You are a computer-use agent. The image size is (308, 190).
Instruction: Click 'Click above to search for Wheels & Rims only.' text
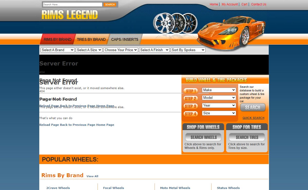click(x=203, y=146)
